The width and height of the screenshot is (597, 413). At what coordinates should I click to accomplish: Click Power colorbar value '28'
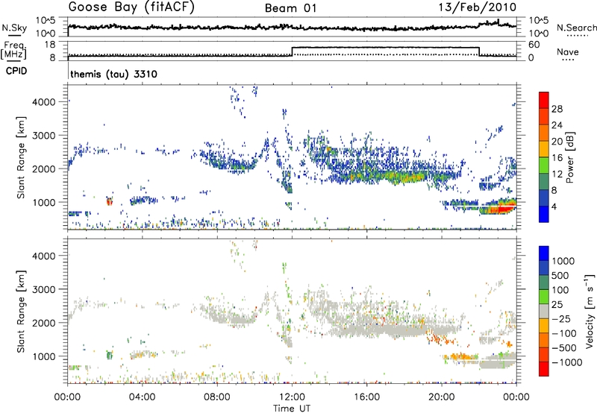click(557, 109)
